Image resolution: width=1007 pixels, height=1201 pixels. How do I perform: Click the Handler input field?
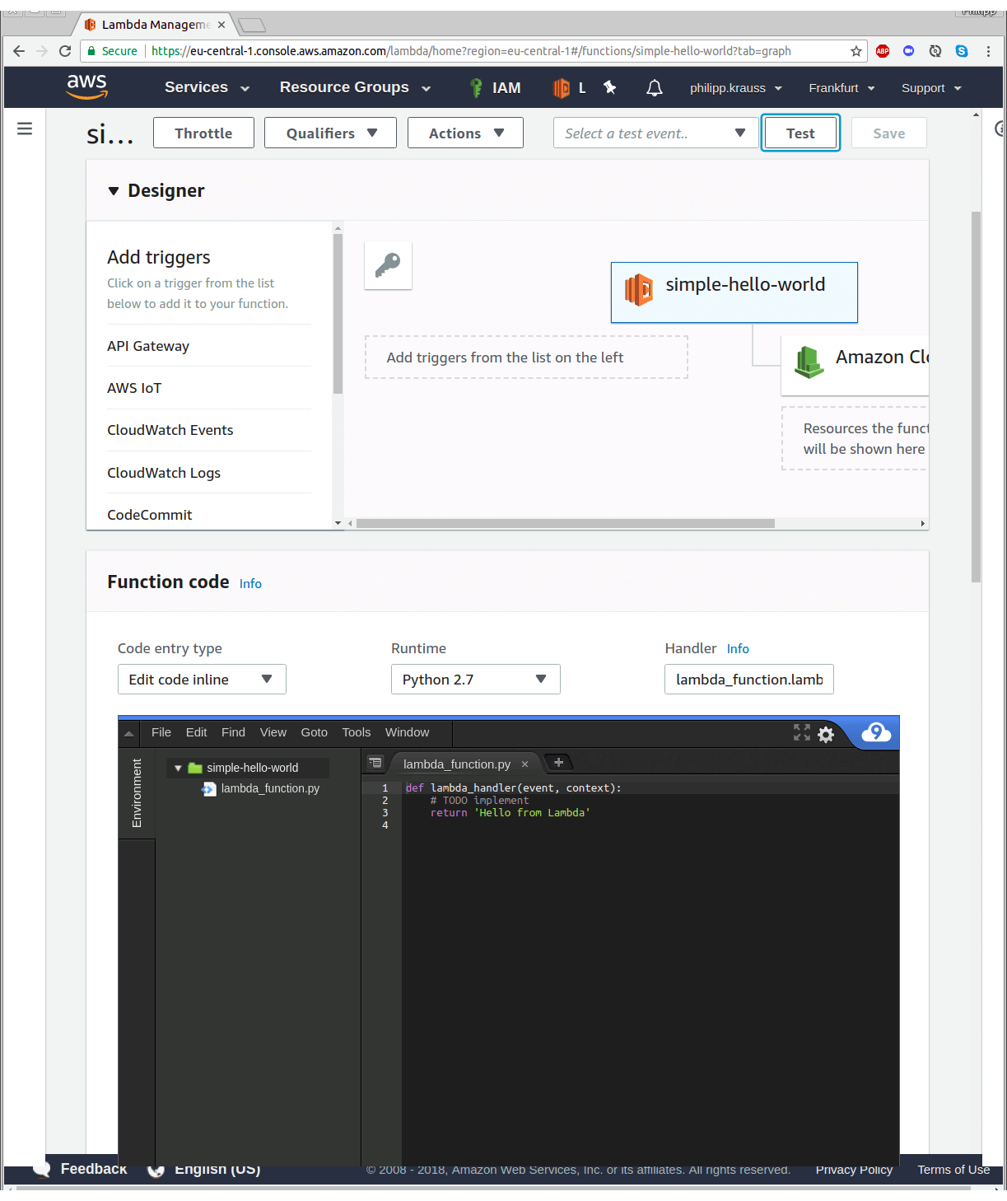tap(748, 680)
